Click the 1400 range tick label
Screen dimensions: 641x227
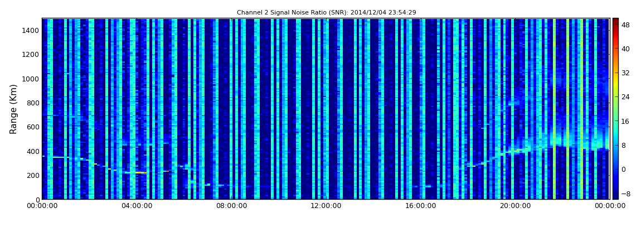[x=31, y=31]
